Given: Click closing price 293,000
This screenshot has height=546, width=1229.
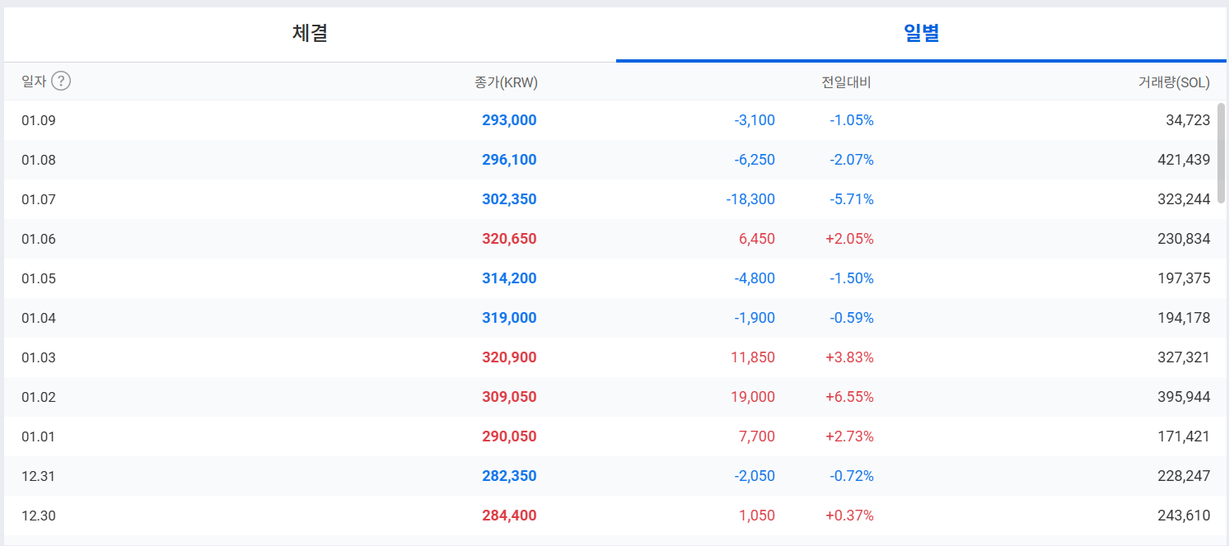Looking at the screenshot, I should [509, 120].
